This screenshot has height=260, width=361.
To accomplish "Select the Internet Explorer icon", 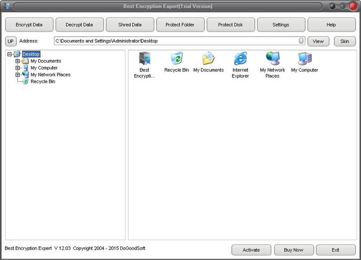I will coord(240,58).
